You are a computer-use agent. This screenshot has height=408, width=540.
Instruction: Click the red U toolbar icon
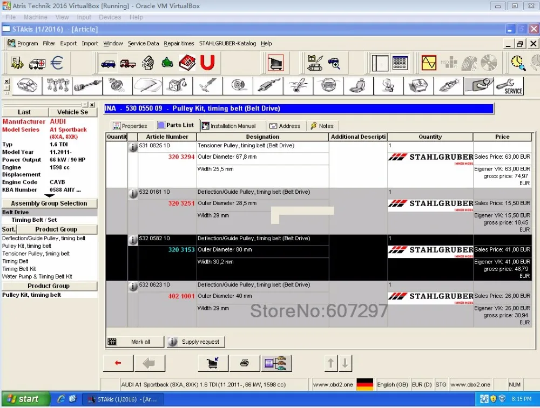click(x=207, y=63)
